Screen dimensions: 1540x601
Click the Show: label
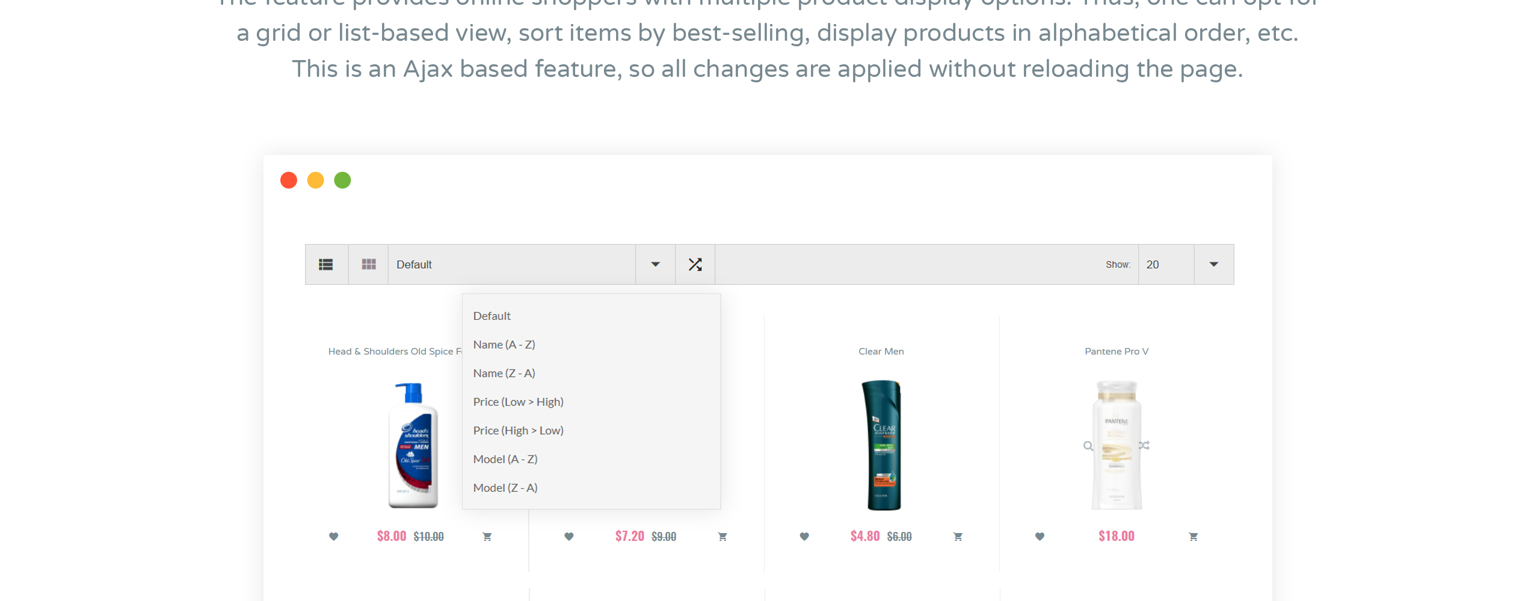[x=1118, y=265]
